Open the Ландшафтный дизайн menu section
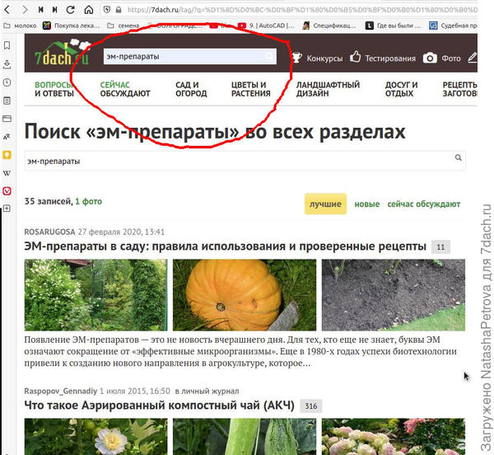494x455 pixels. (328, 89)
